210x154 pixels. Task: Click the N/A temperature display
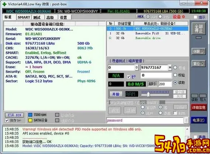pyautogui.click(x=116, y=76)
